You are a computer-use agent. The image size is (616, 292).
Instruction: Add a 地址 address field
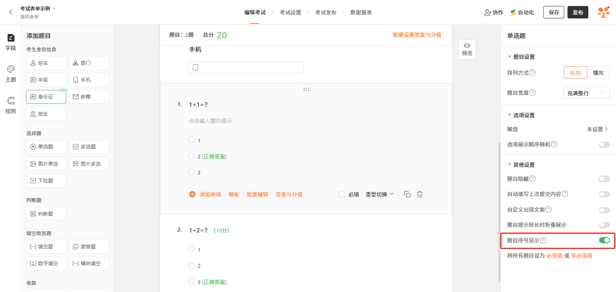pyautogui.click(x=46, y=114)
